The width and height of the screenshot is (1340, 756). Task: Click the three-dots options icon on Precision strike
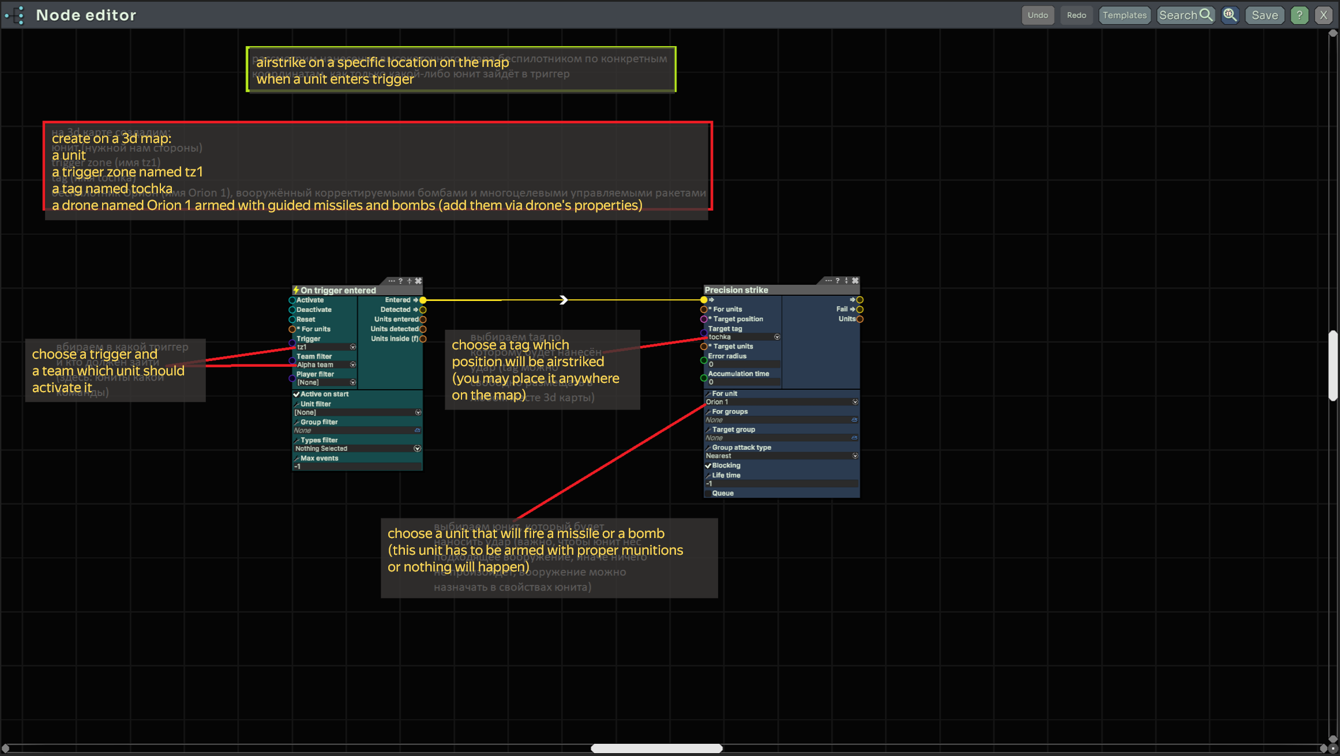pyautogui.click(x=828, y=281)
